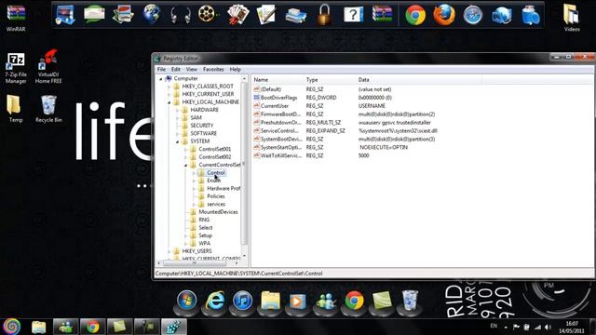Open Windows Media Player in bottom dock
This screenshot has width=596, height=335.
[x=298, y=301]
